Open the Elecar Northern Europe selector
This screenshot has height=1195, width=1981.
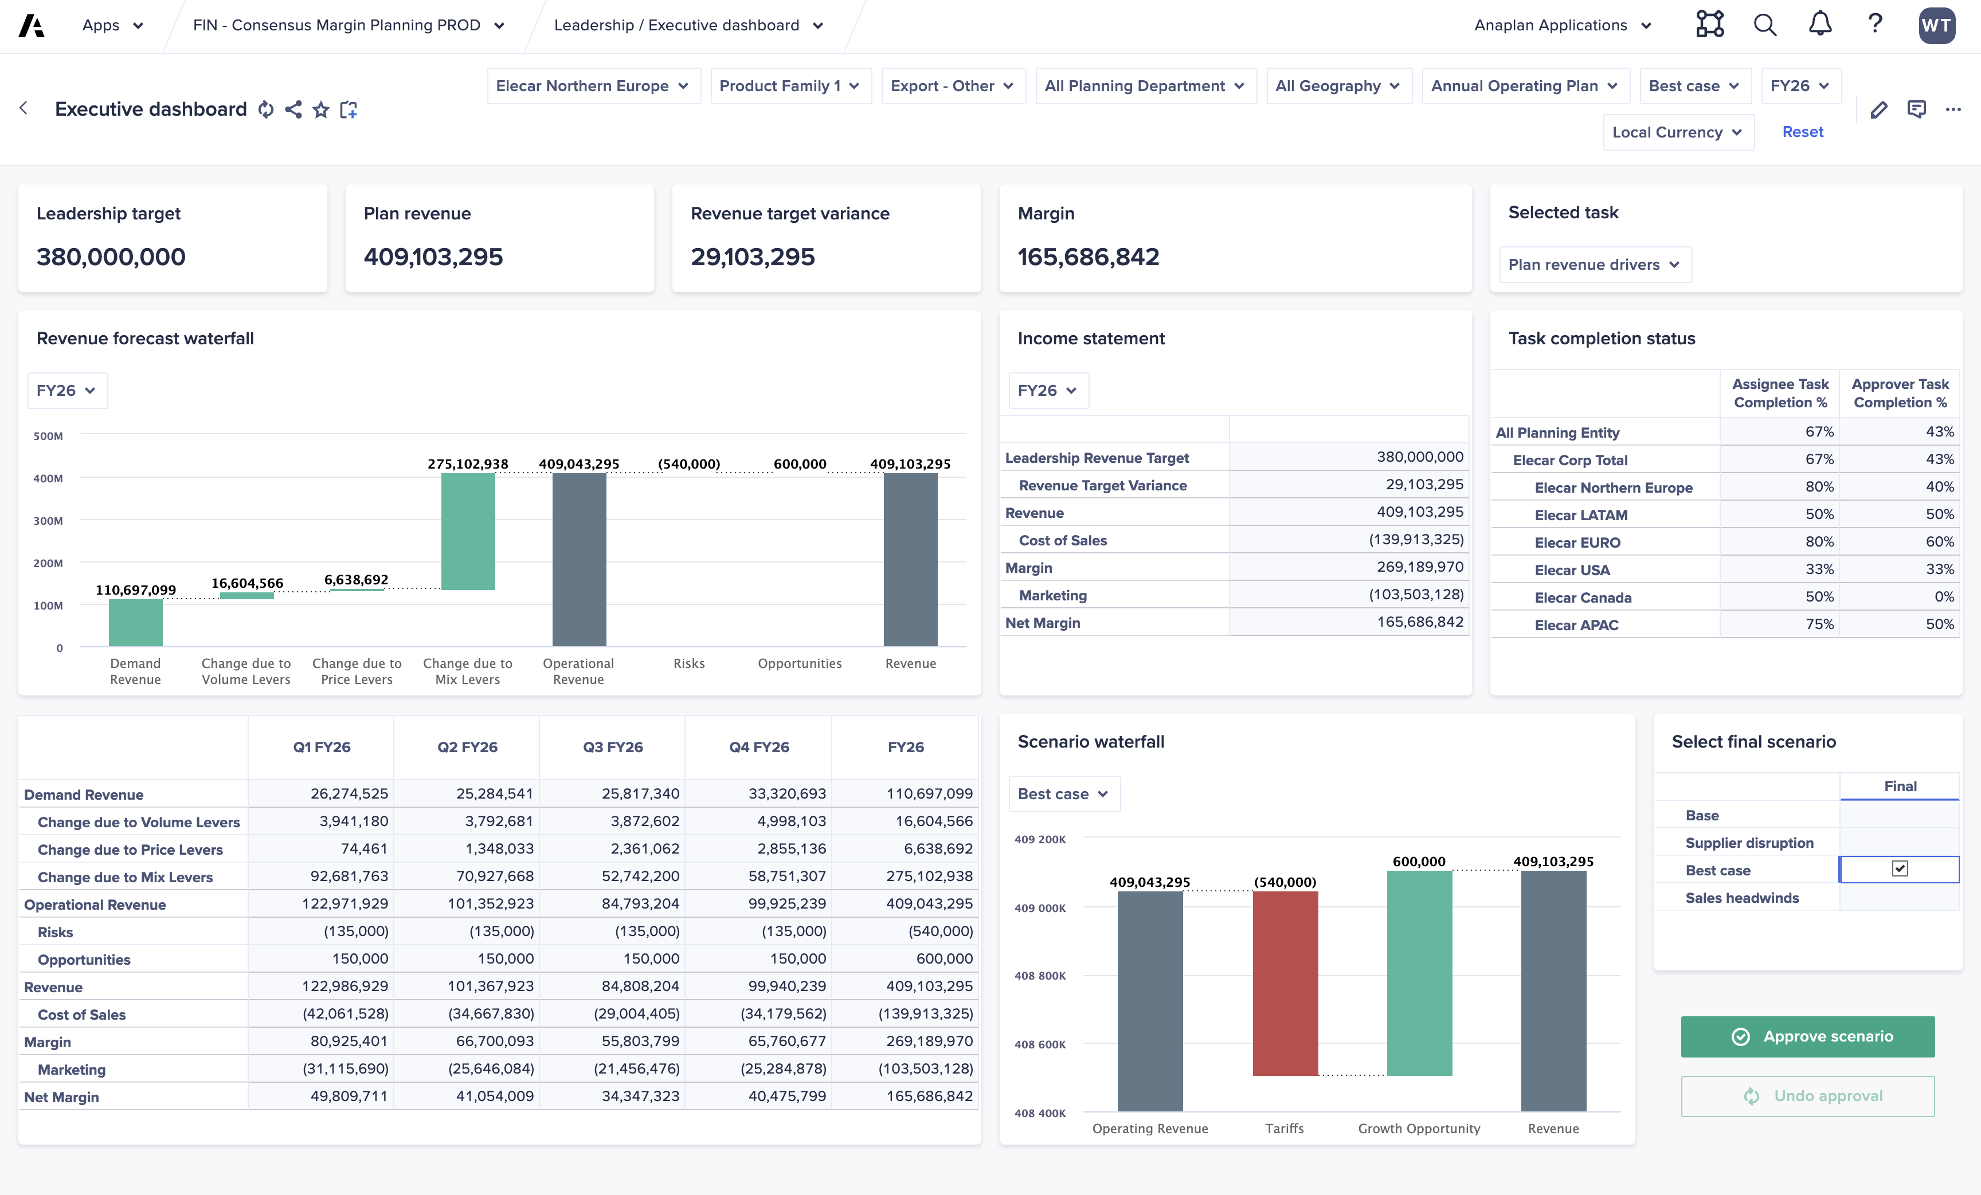[x=593, y=85]
